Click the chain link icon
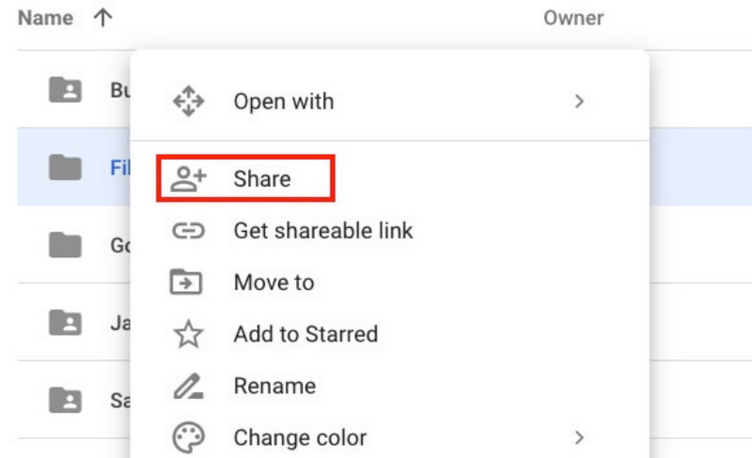Viewport: 752px width, 458px height. (189, 231)
